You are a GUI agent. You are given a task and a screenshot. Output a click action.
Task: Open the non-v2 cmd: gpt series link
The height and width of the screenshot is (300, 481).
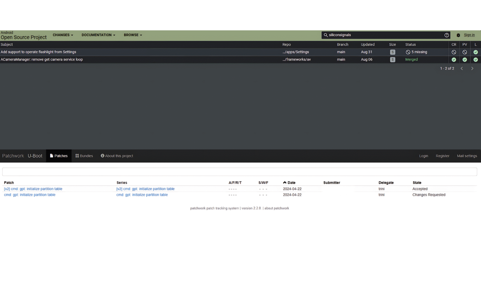[x=142, y=195]
